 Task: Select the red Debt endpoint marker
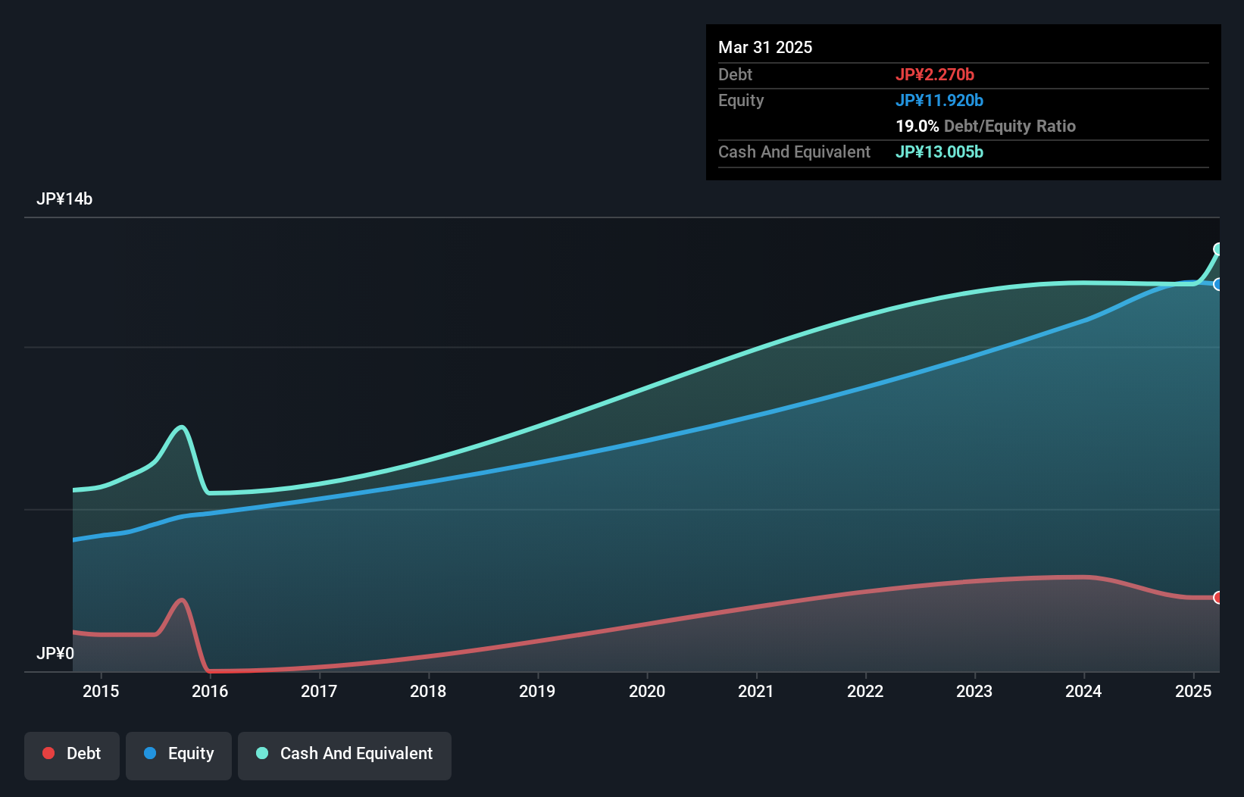[x=1218, y=598]
